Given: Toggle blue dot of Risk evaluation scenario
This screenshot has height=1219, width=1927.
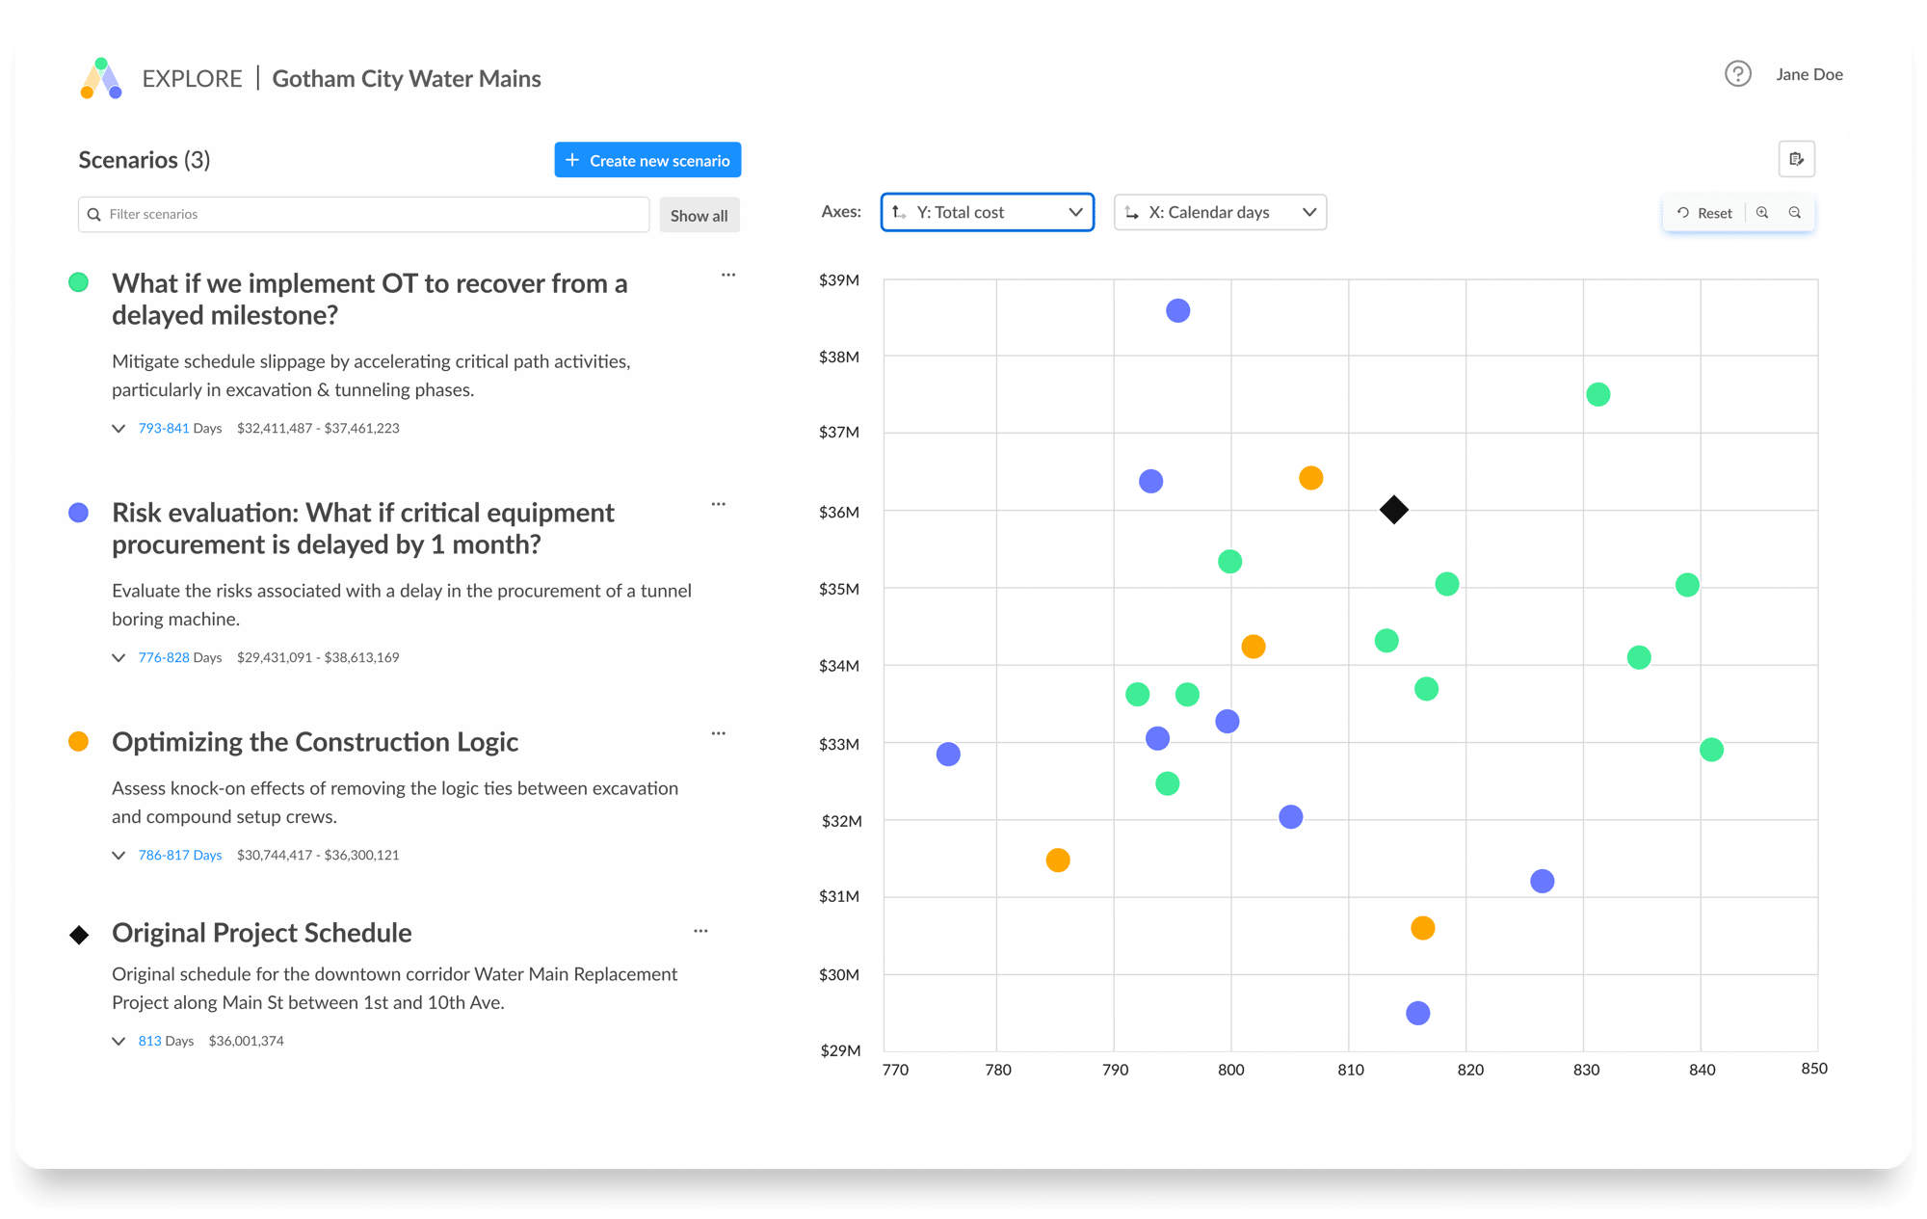Looking at the screenshot, I should (x=79, y=513).
